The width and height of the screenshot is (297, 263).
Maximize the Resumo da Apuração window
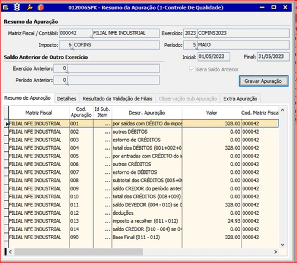[274, 7]
